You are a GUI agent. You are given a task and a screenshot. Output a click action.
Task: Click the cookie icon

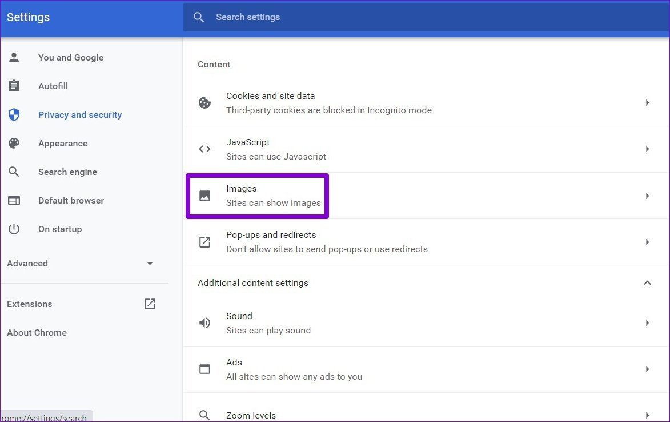(204, 102)
